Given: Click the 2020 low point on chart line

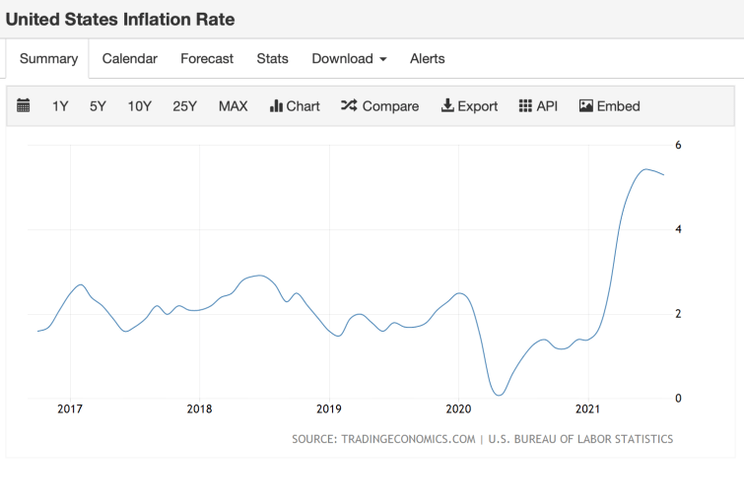Looking at the screenshot, I should tap(499, 395).
